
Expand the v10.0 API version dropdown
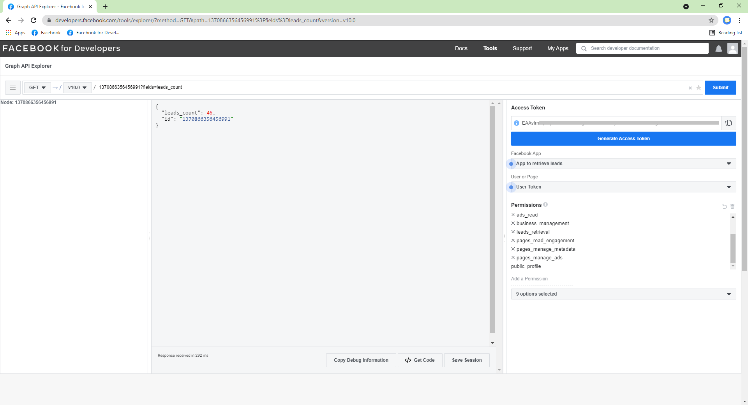(77, 88)
